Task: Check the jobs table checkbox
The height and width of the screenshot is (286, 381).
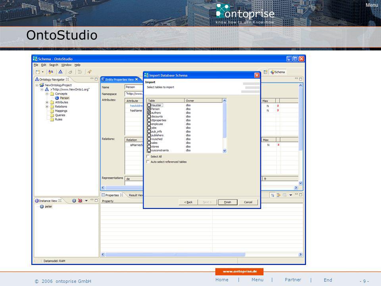Action: tap(149, 128)
